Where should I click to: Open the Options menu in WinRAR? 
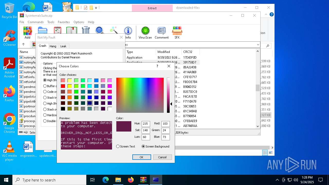point(79,22)
